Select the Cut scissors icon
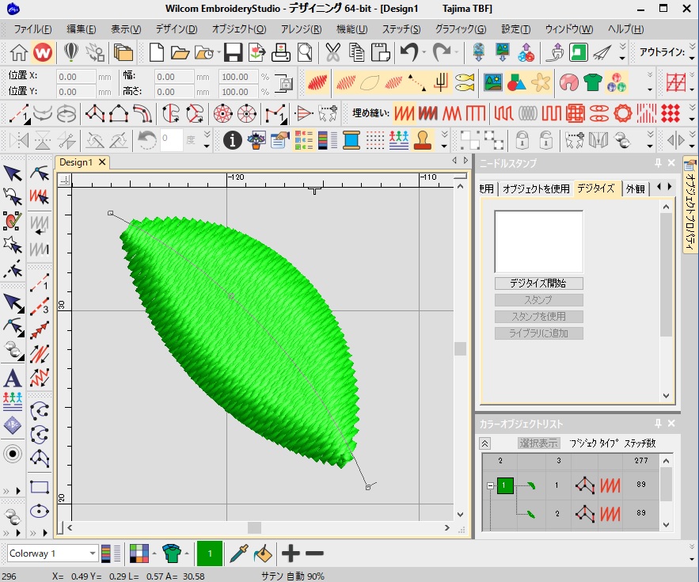The width and height of the screenshot is (699, 582). (332, 53)
